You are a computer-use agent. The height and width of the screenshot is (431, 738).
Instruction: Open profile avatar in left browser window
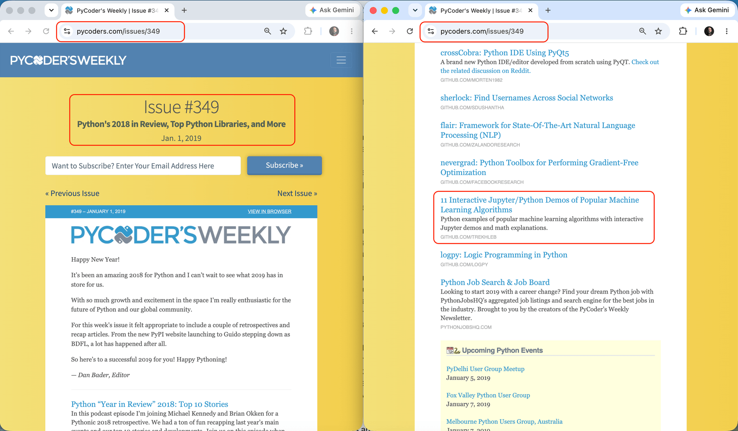(x=334, y=31)
